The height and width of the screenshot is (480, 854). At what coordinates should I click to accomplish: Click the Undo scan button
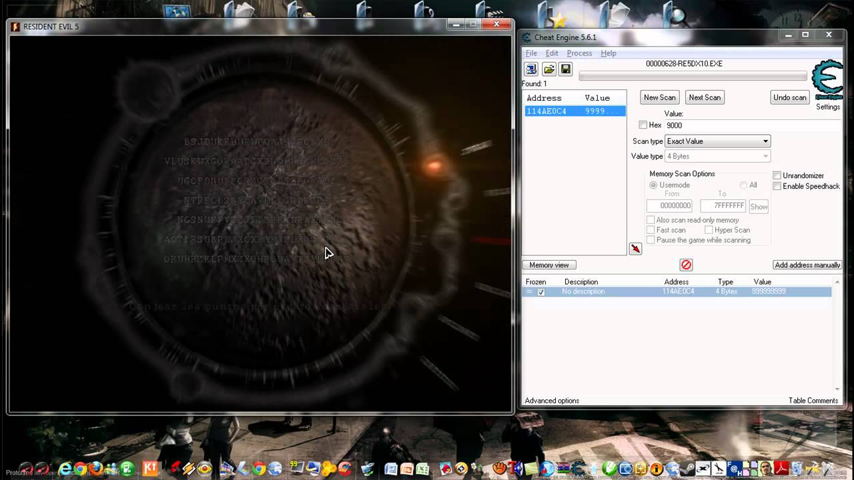790,97
